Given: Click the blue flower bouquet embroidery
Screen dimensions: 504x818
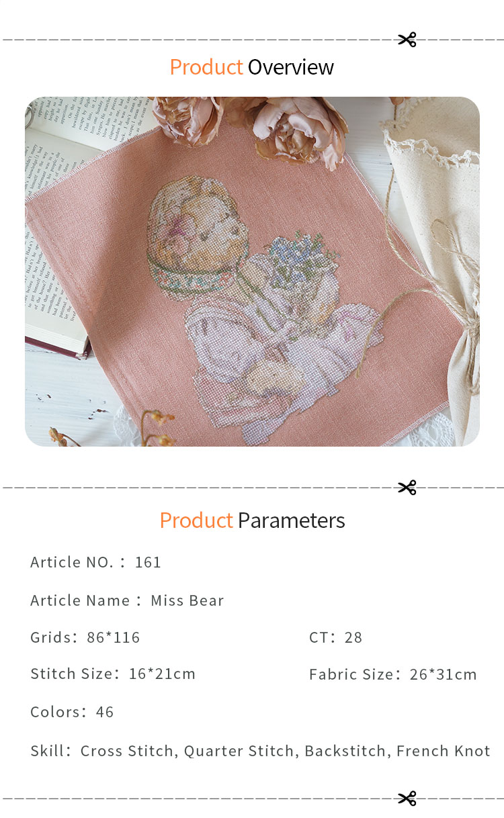Looking at the screenshot, I should pos(301,257).
